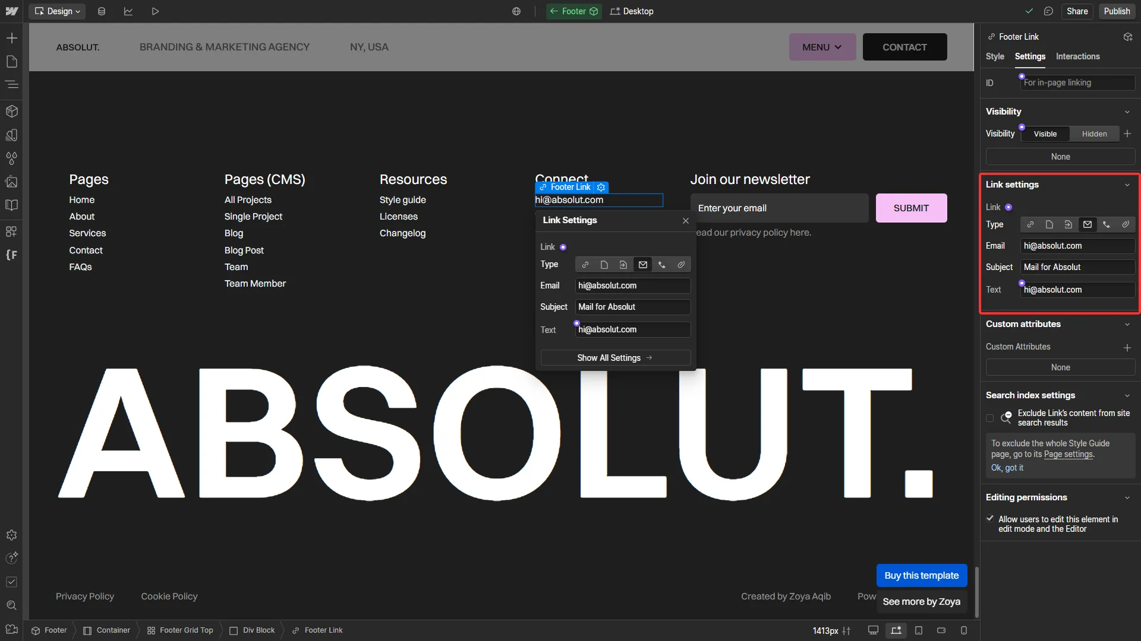Open the Add elements panel
The image size is (1141, 641).
pos(11,38)
